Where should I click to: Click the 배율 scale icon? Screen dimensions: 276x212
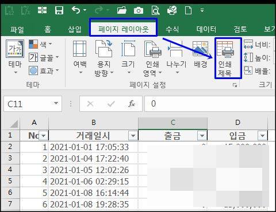click(248, 70)
